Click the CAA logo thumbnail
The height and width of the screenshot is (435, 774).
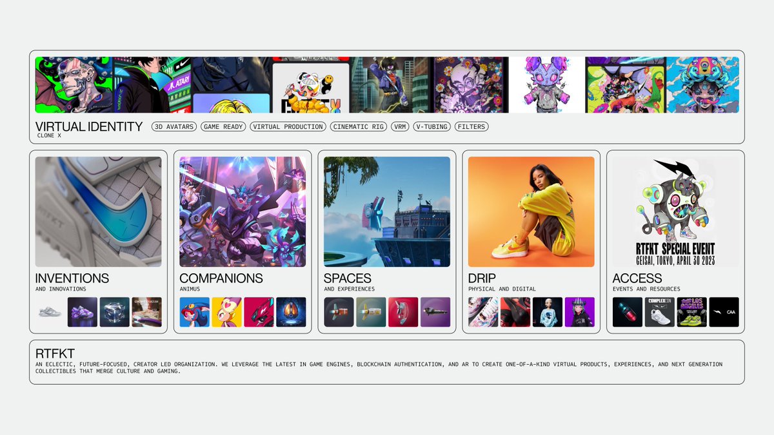point(724,312)
